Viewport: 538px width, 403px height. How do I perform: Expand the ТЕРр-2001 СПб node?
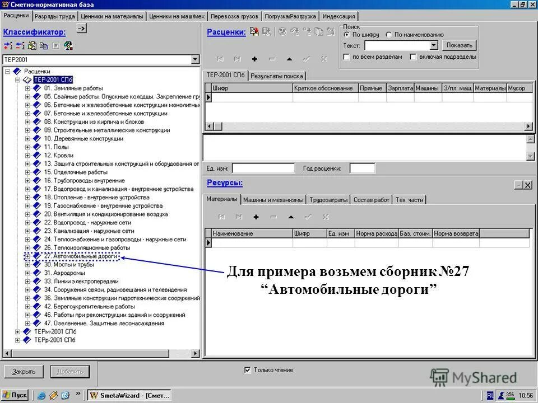17,340
